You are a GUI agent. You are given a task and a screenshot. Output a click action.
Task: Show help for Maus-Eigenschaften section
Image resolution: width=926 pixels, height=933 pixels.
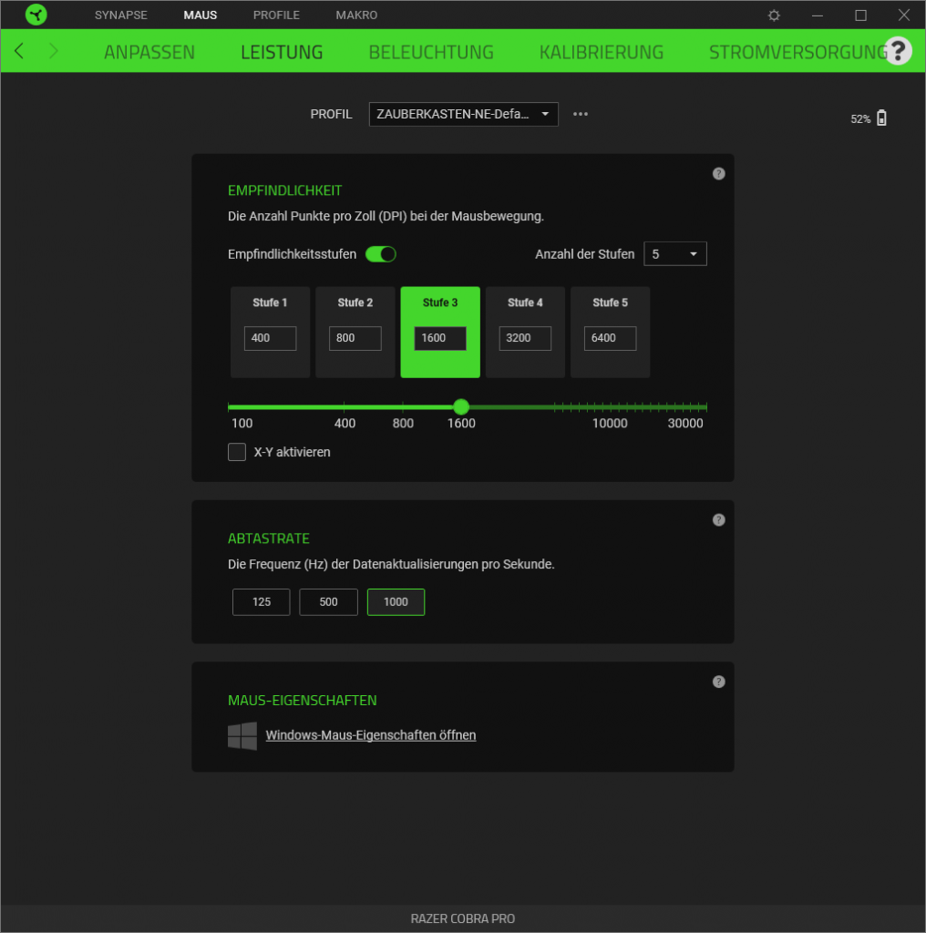click(x=718, y=682)
